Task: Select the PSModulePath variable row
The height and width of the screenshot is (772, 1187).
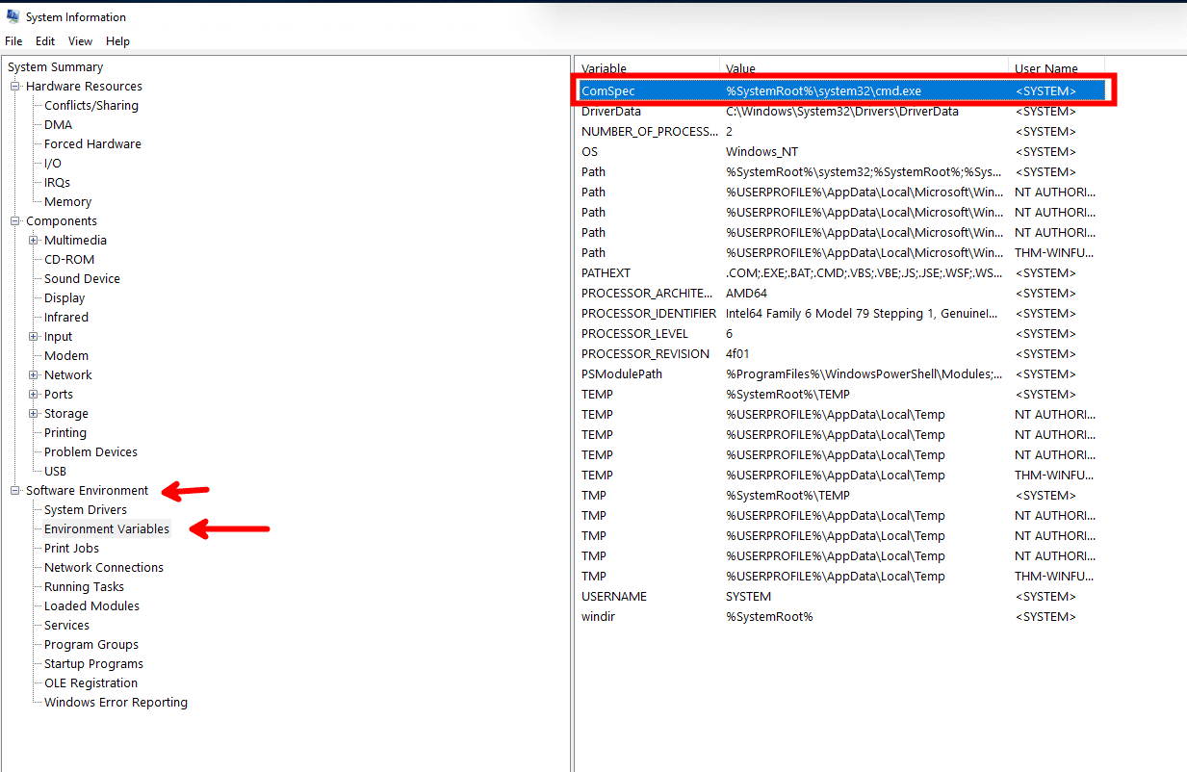Action: point(622,374)
